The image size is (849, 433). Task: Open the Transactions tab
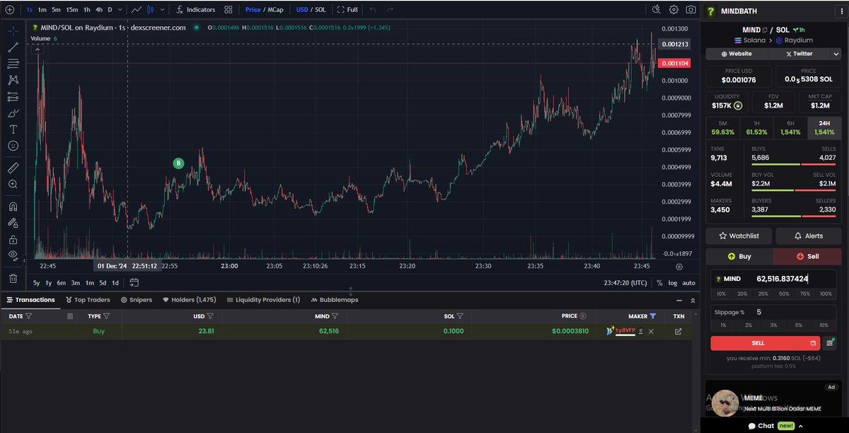click(30, 300)
